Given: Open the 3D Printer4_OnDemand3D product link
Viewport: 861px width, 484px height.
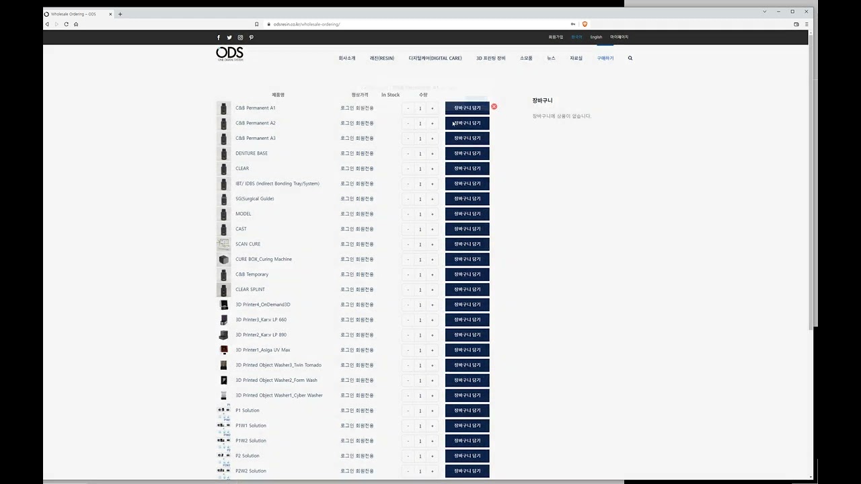Looking at the screenshot, I should click(x=263, y=305).
